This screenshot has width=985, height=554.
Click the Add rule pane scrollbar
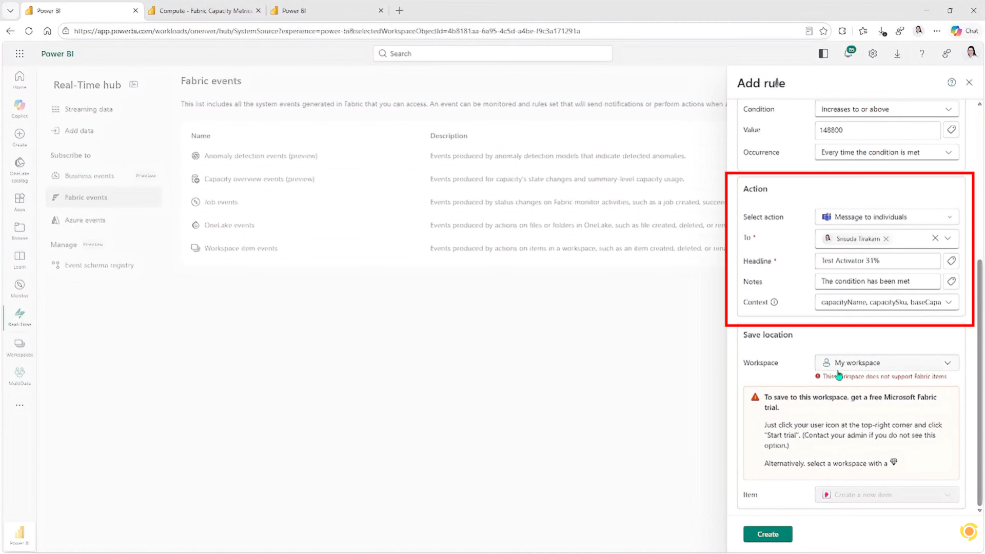click(979, 382)
